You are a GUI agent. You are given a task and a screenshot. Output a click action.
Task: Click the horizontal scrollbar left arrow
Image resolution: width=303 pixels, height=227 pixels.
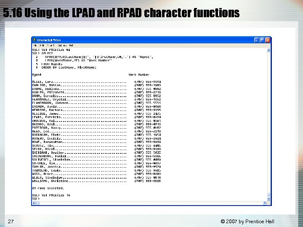pyautogui.click(x=34, y=203)
